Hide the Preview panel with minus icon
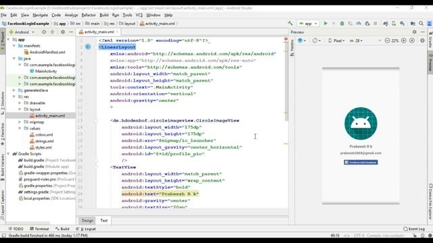 tap(423, 32)
